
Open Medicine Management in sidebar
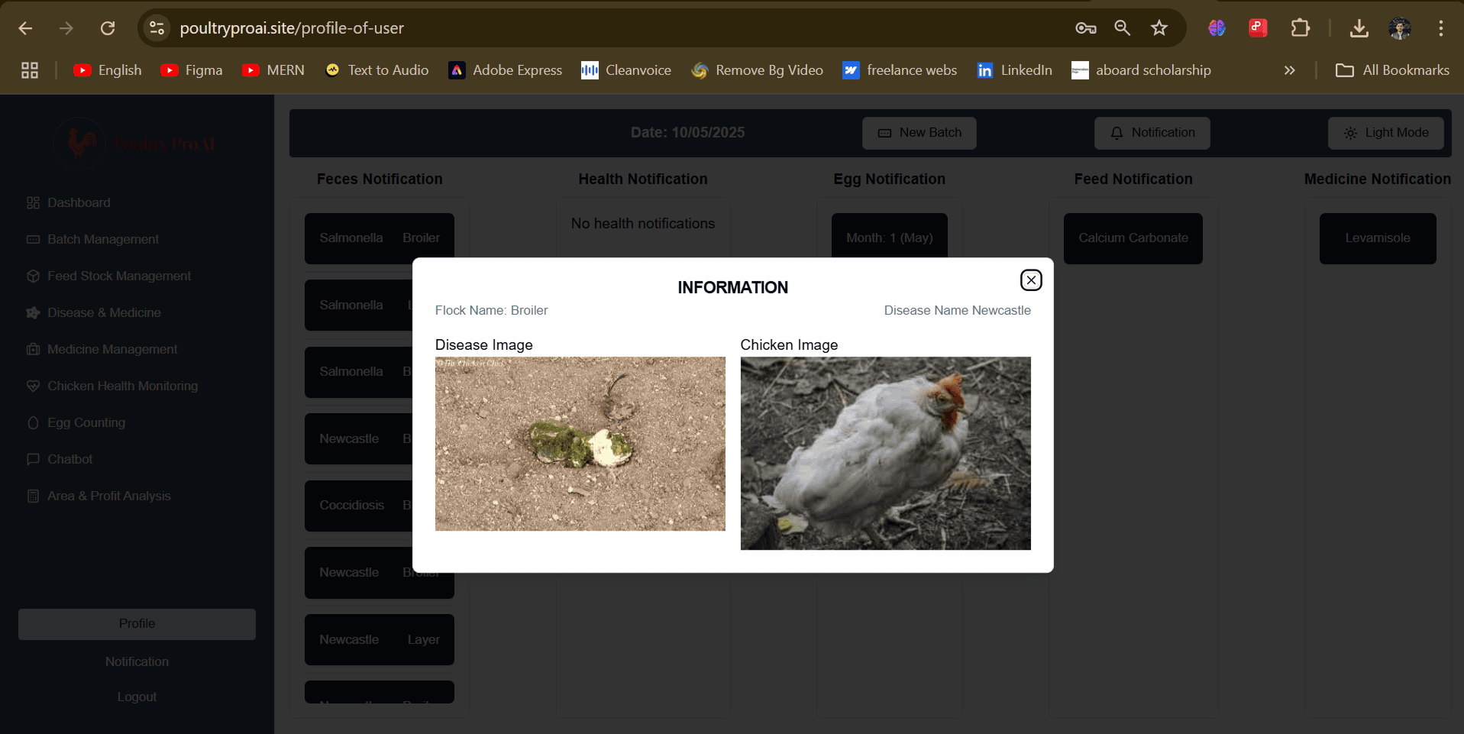(x=102, y=349)
